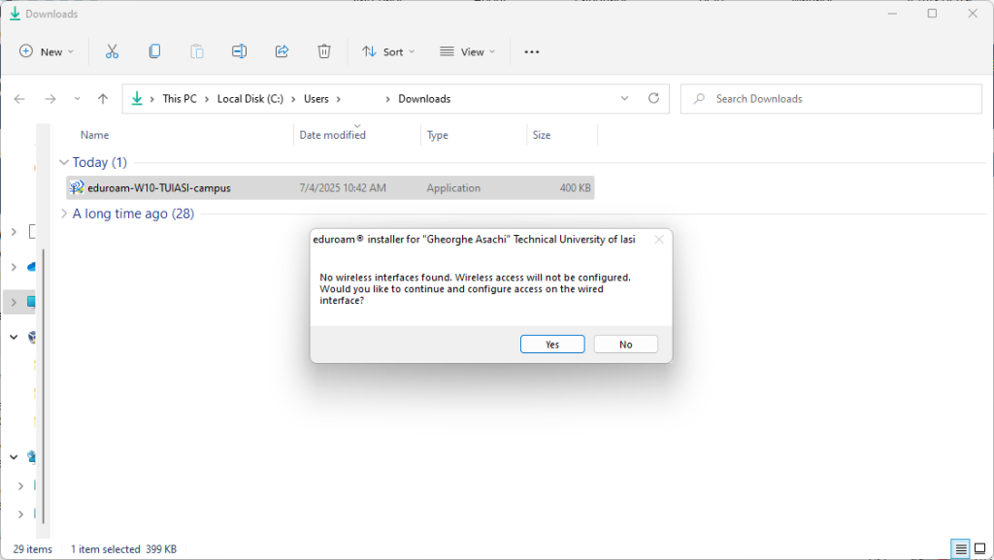This screenshot has width=994, height=560.
Task: Switch to details view layout icon
Action: (x=960, y=548)
